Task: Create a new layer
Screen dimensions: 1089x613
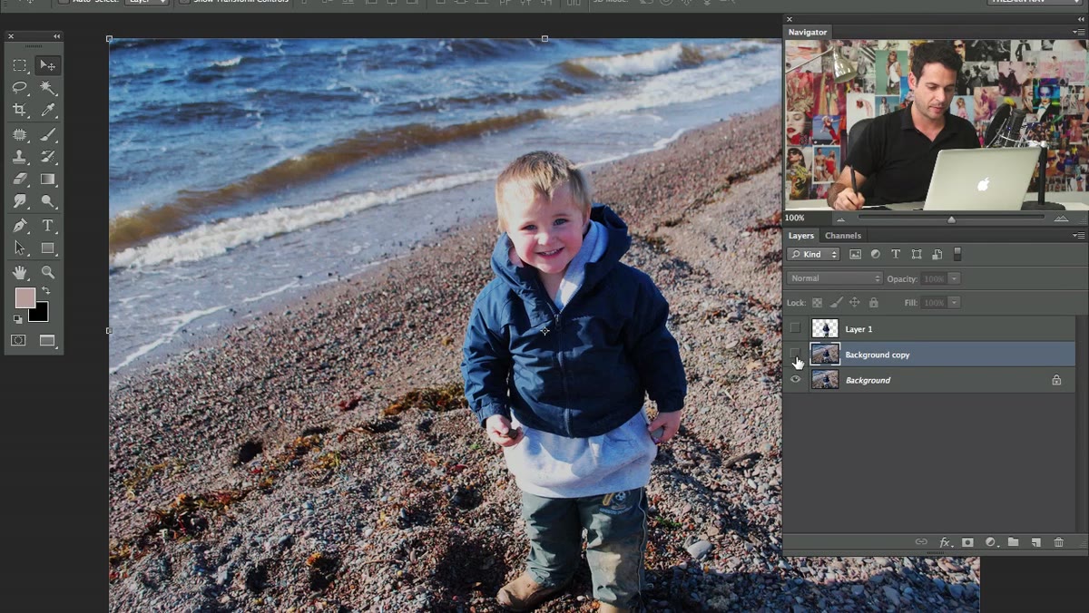Action: coord(1035,542)
